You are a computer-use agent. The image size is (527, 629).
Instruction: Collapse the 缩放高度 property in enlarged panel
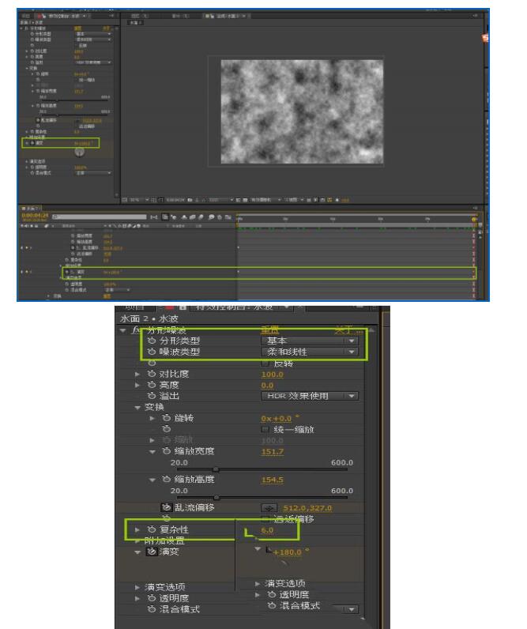[152, 480]
